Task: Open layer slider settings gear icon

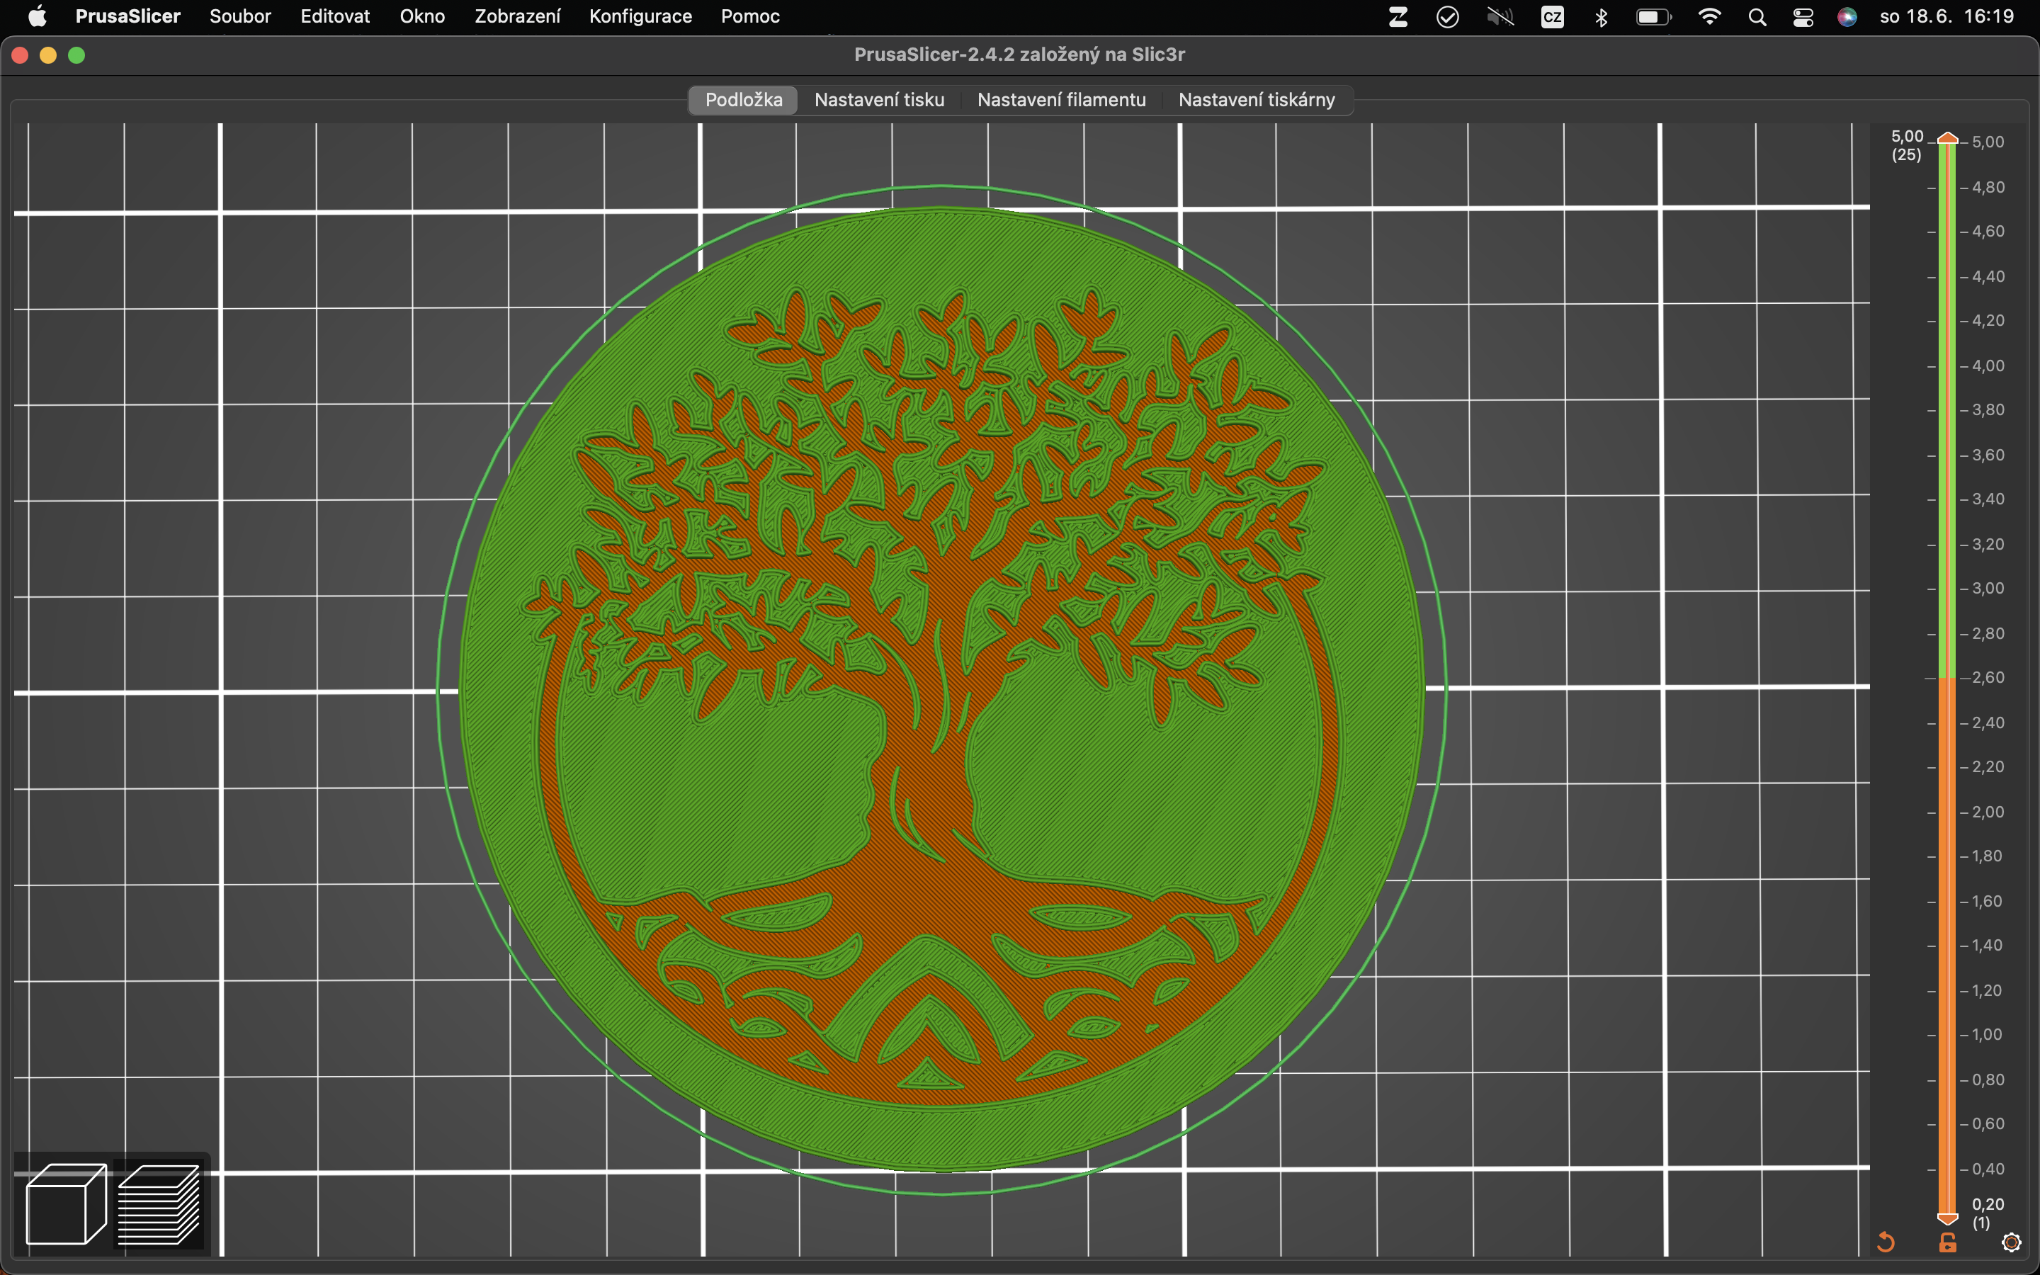Action: pos(2012,1242)
